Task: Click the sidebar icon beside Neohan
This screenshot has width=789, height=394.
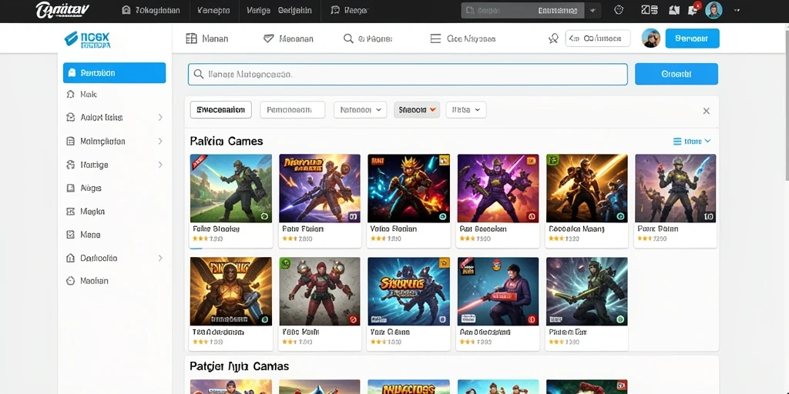Action: pos(71,281)
